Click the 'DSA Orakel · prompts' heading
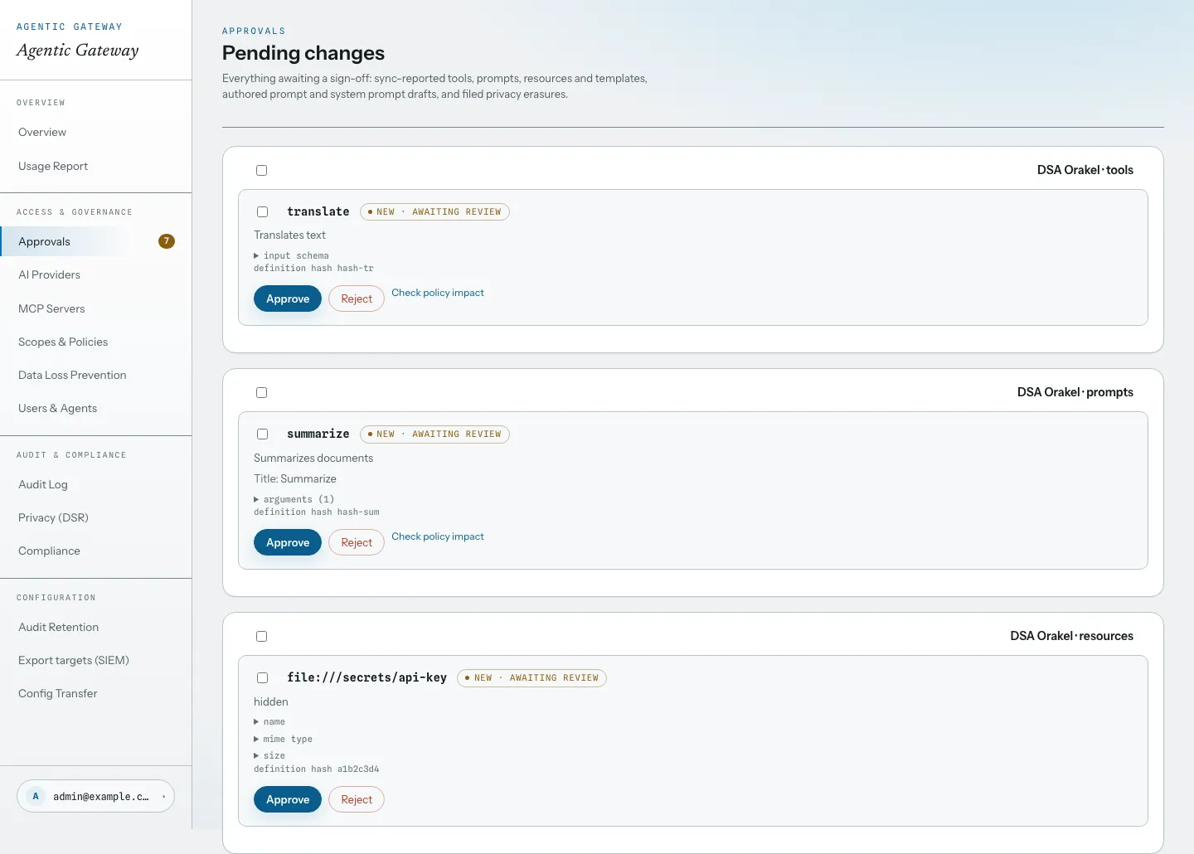1194x854 pixels. 1075,392
